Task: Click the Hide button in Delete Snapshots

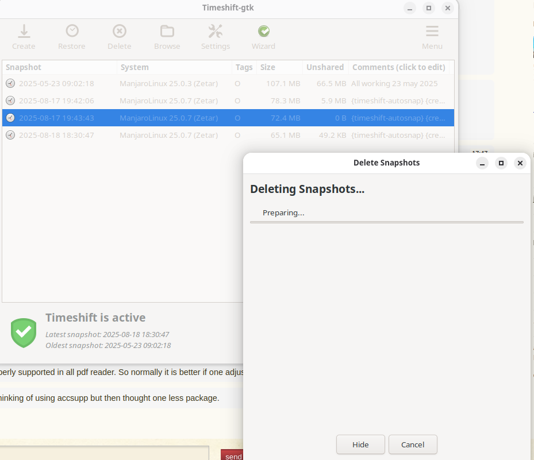Action: click(360, 444)
